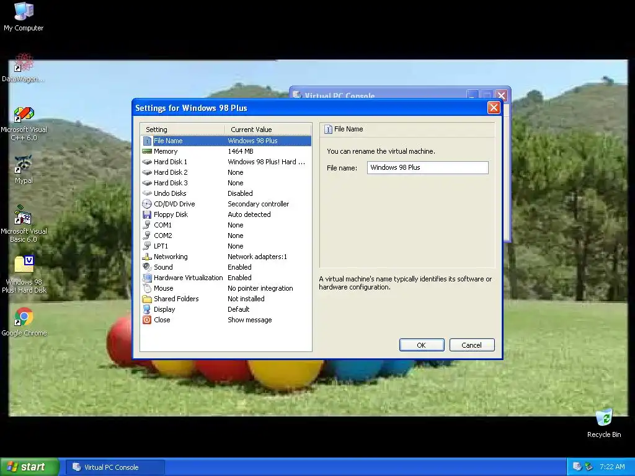Select 'No pointer integration' value
The height and width of the screenshot is (476, 635).
260,288
